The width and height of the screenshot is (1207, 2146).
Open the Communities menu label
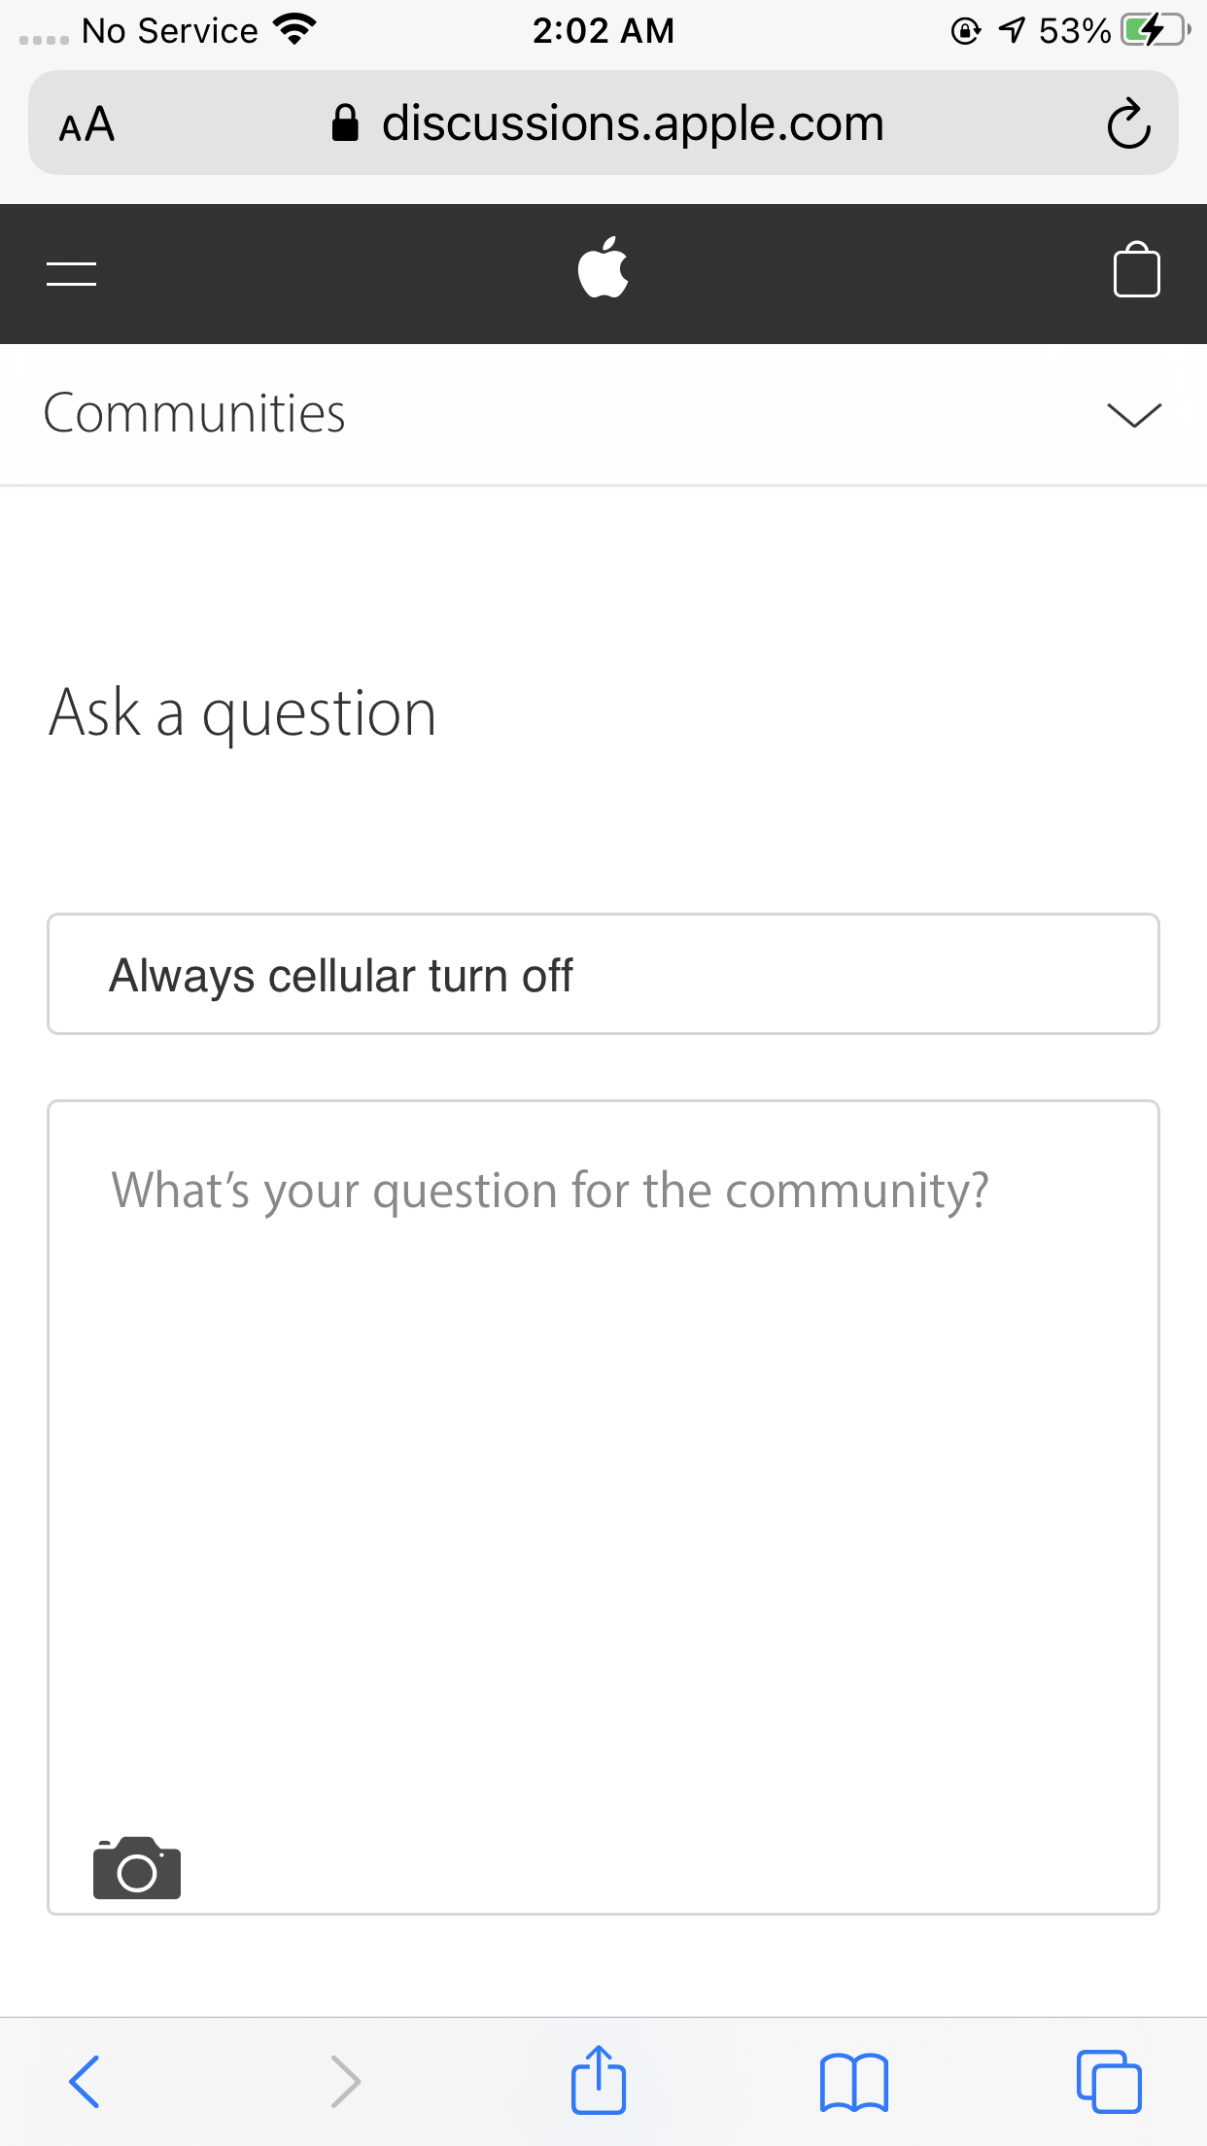194,414
